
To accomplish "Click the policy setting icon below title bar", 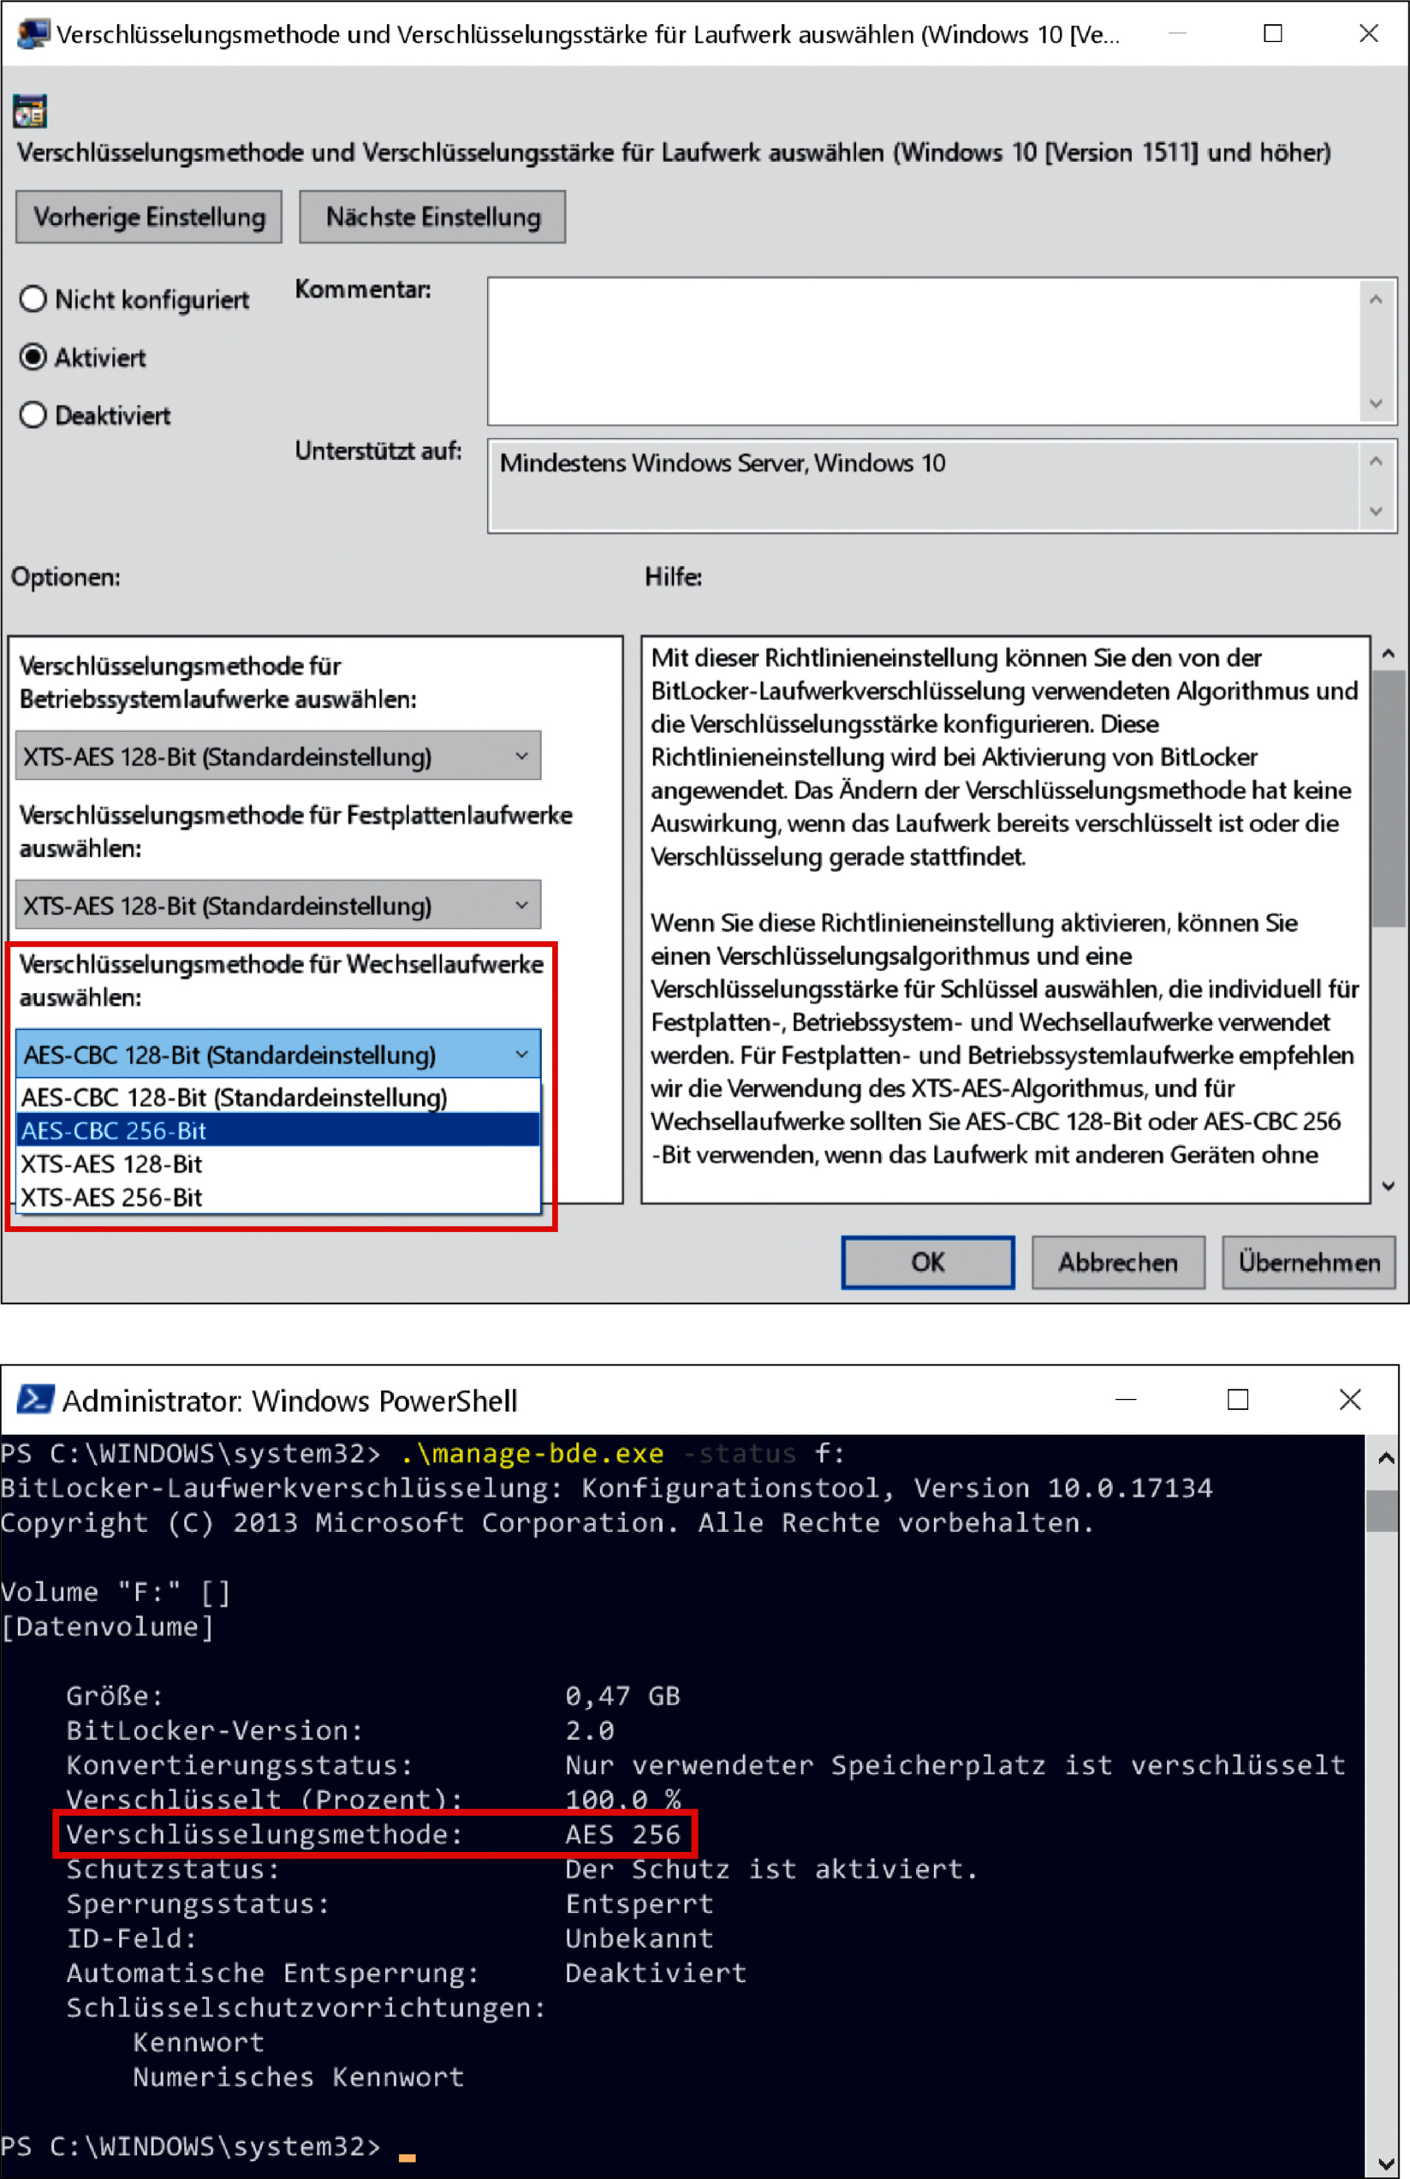I will pos(29,111).
